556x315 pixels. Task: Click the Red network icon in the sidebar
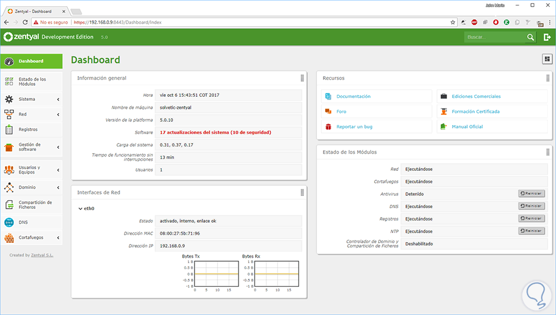click(9, 114)
